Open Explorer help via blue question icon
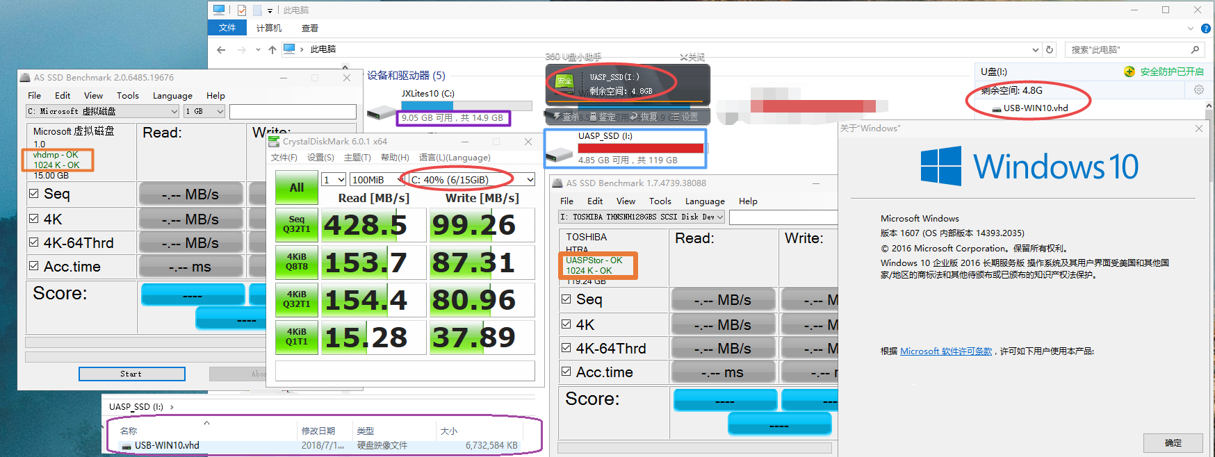This screenshot has width=1215, height=457. click(1206, 28)
